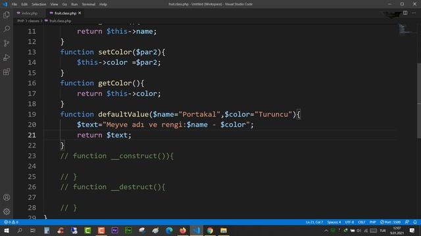The width and height of the screenshot is (421, 236).
Task: Open the Source Control view
Action: pos(7,43)
